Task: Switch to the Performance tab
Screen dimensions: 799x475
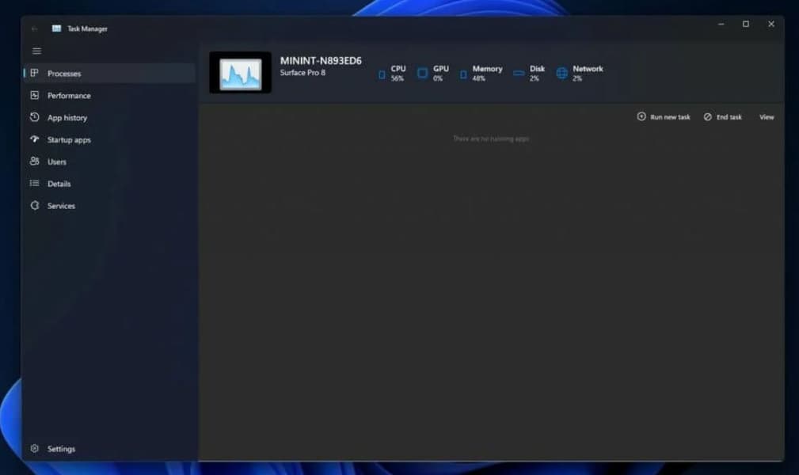Action: tap(69, 95)
